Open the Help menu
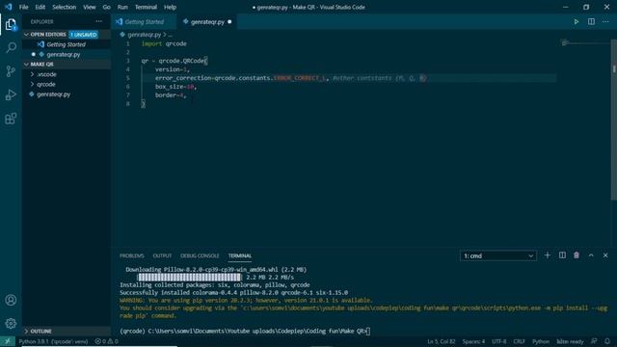This screenshot has height=347, width=617. [x=170, y=7]
